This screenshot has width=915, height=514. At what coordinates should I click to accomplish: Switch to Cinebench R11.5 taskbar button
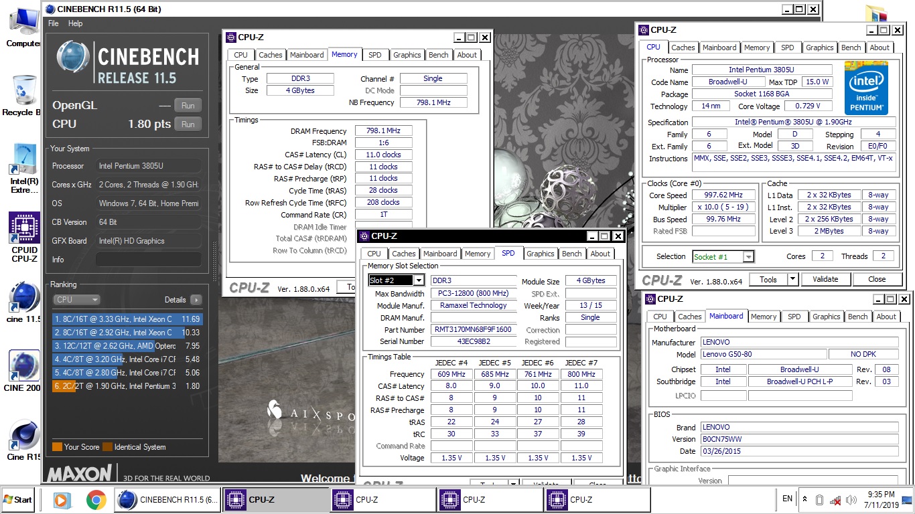167,500
